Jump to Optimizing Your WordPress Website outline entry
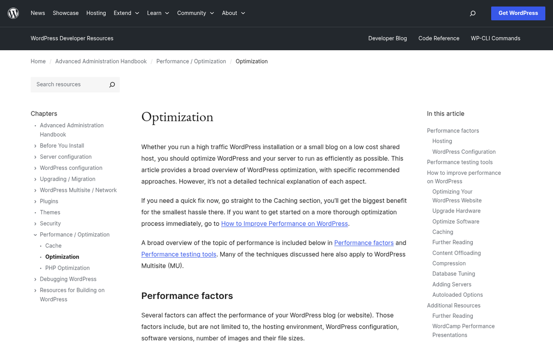Viewport: 553px width, 345px height. coord(457,196)
